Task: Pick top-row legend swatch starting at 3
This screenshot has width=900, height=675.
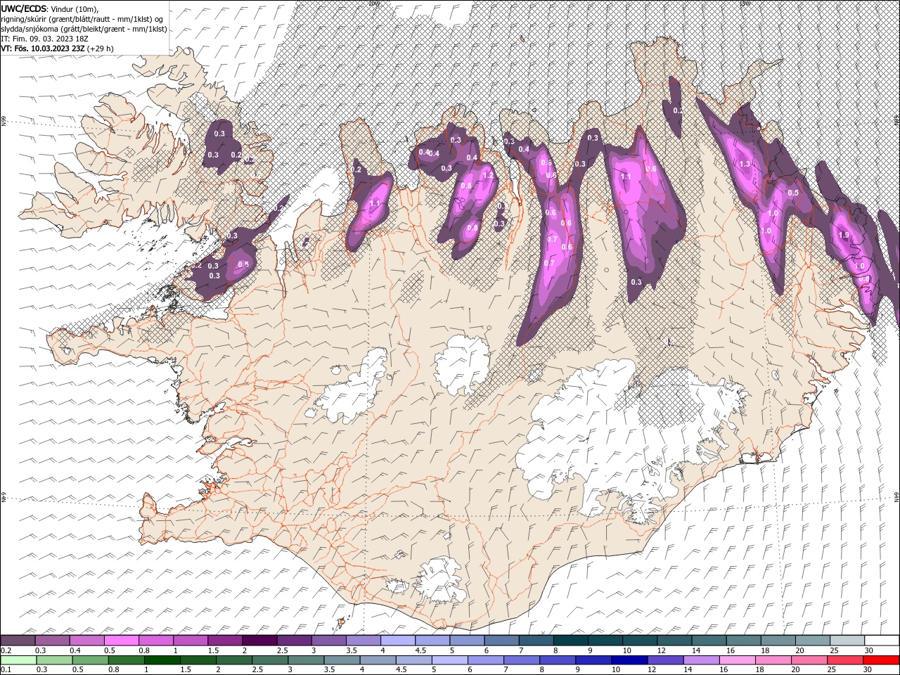Action: tap(328, 641)
